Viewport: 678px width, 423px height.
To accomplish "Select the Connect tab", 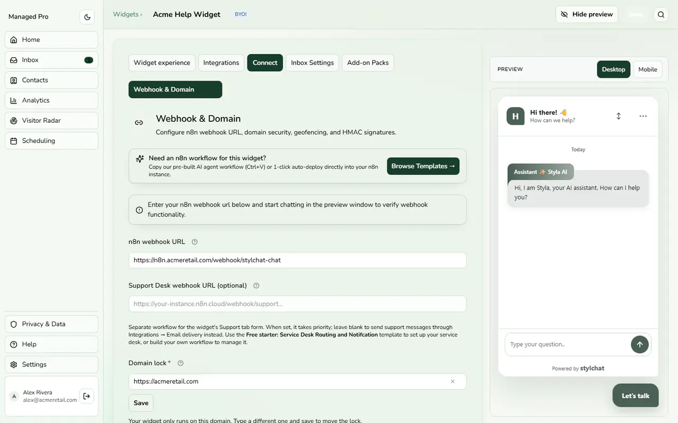I will pyautogui.click(x=265, y=62).
